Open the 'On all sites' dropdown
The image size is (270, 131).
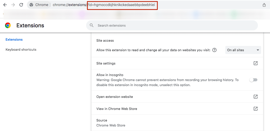[x=243, y=50]
